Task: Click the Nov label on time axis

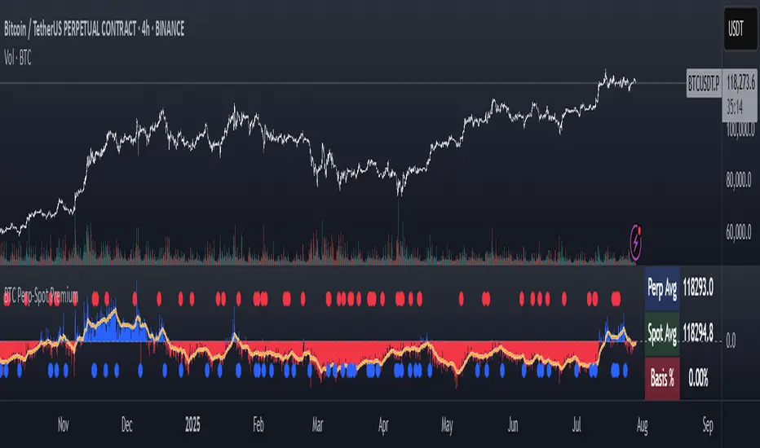Action: 63,425
